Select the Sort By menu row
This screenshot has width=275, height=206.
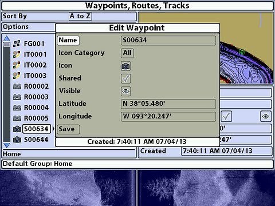point(69,17)
